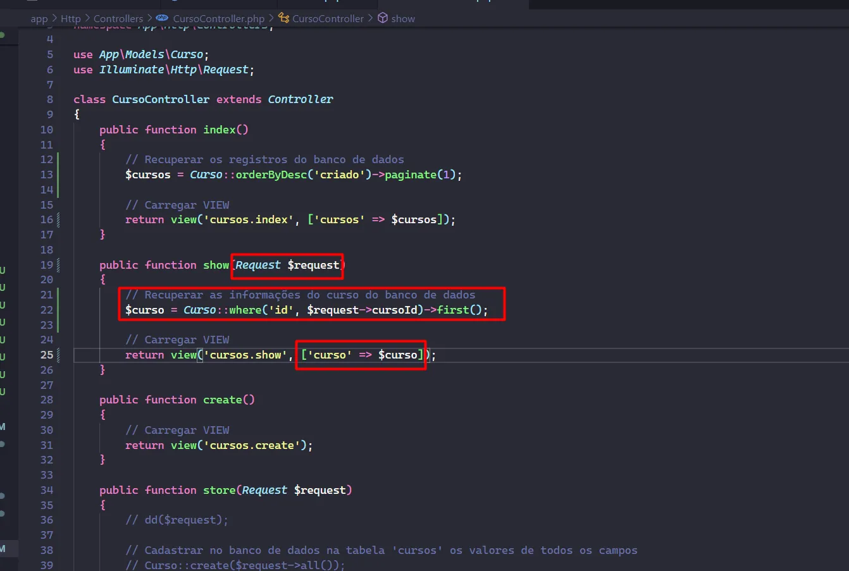This screenshot has height=571, width=849.
Task: Click line number 28 in the gutter
Action: (x=47, y=400)
